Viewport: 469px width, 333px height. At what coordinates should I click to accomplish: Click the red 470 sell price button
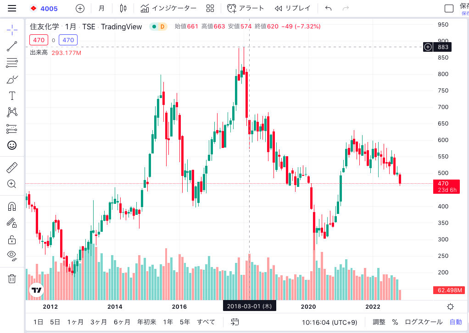39,40
